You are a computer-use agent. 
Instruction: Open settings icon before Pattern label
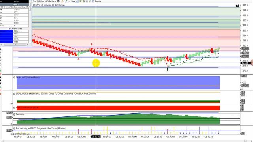click(x=42, y=5)
